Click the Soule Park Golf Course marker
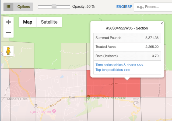Screen dimensions: 172x121 click(x=88, y=98)
